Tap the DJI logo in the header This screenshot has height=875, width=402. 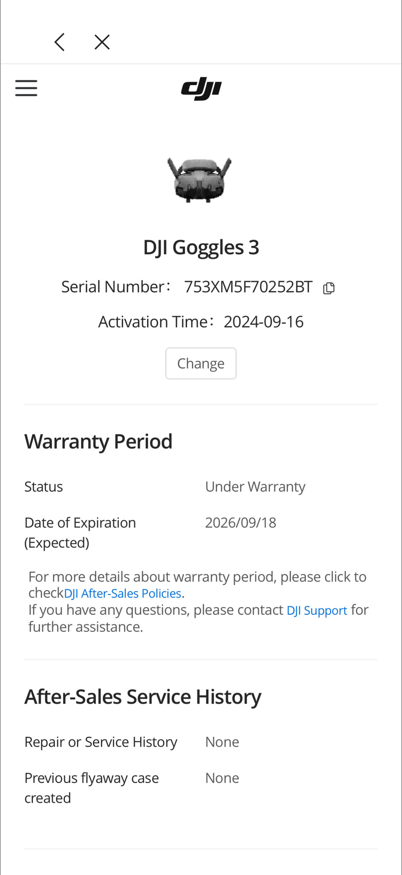pos(201,89)
